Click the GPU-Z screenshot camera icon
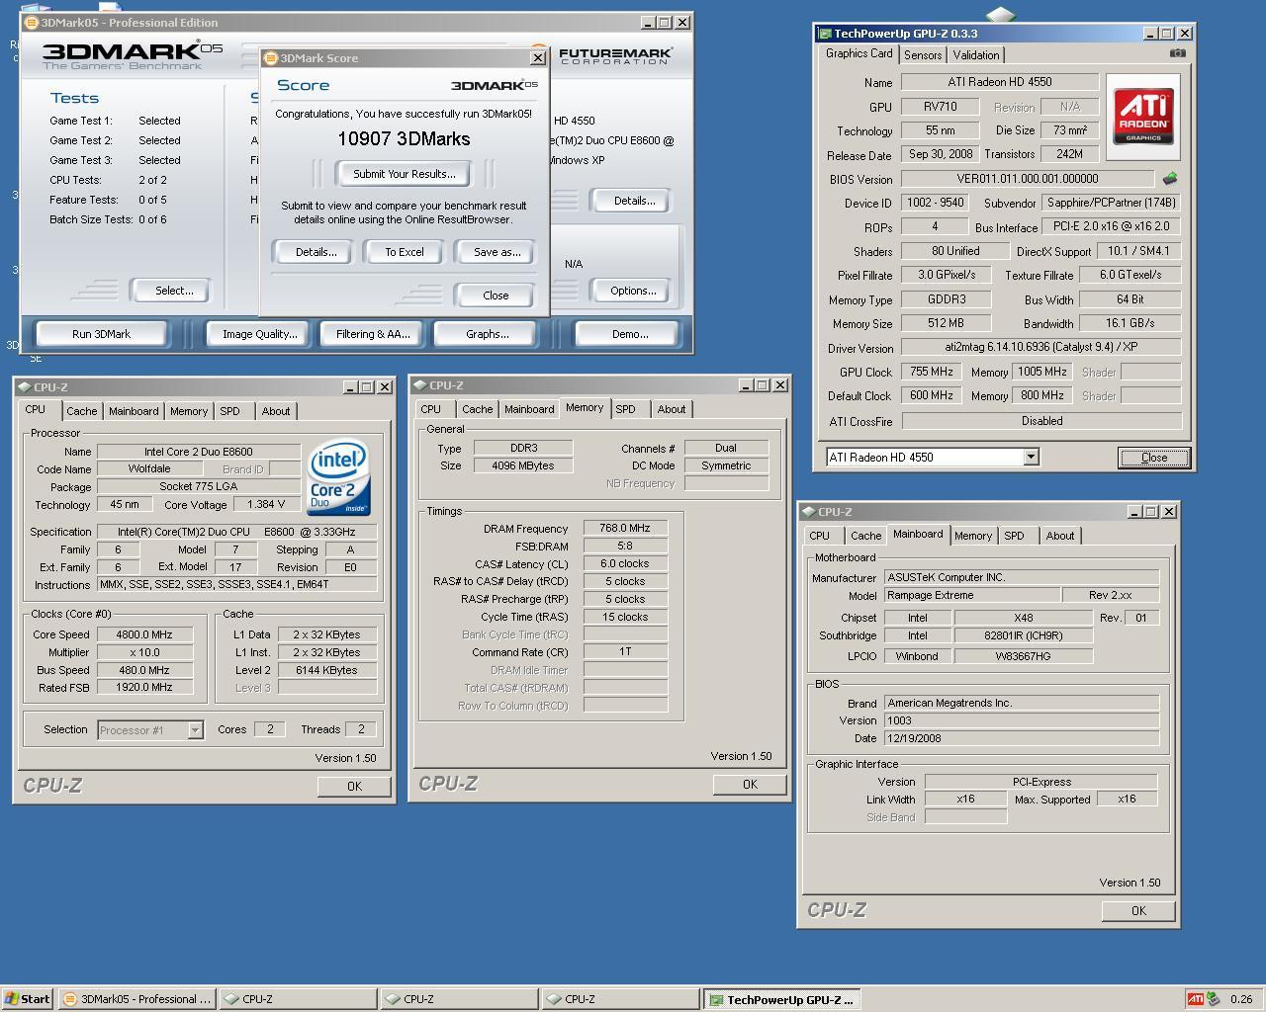This screenshot has height=1012, width=1266. click(x=1177, y=53)
